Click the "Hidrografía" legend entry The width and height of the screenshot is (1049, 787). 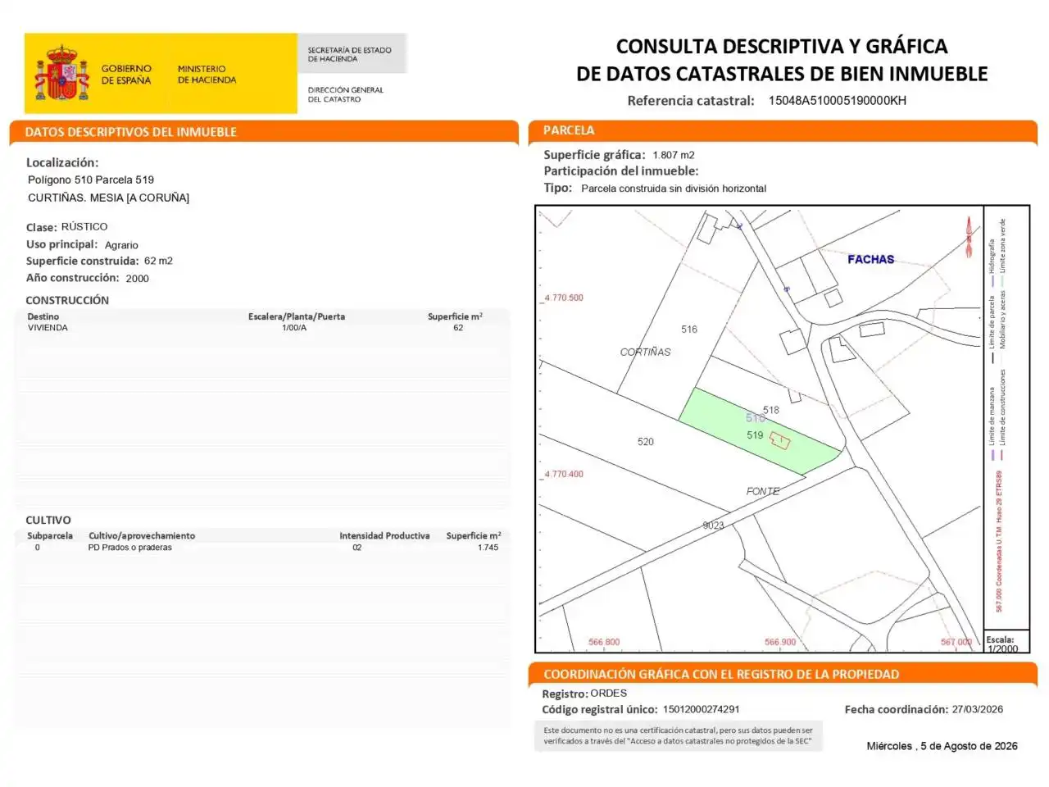tap(992, 257)
